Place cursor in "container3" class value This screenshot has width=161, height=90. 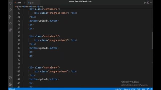pyautogui.click(x=51, y=36)
